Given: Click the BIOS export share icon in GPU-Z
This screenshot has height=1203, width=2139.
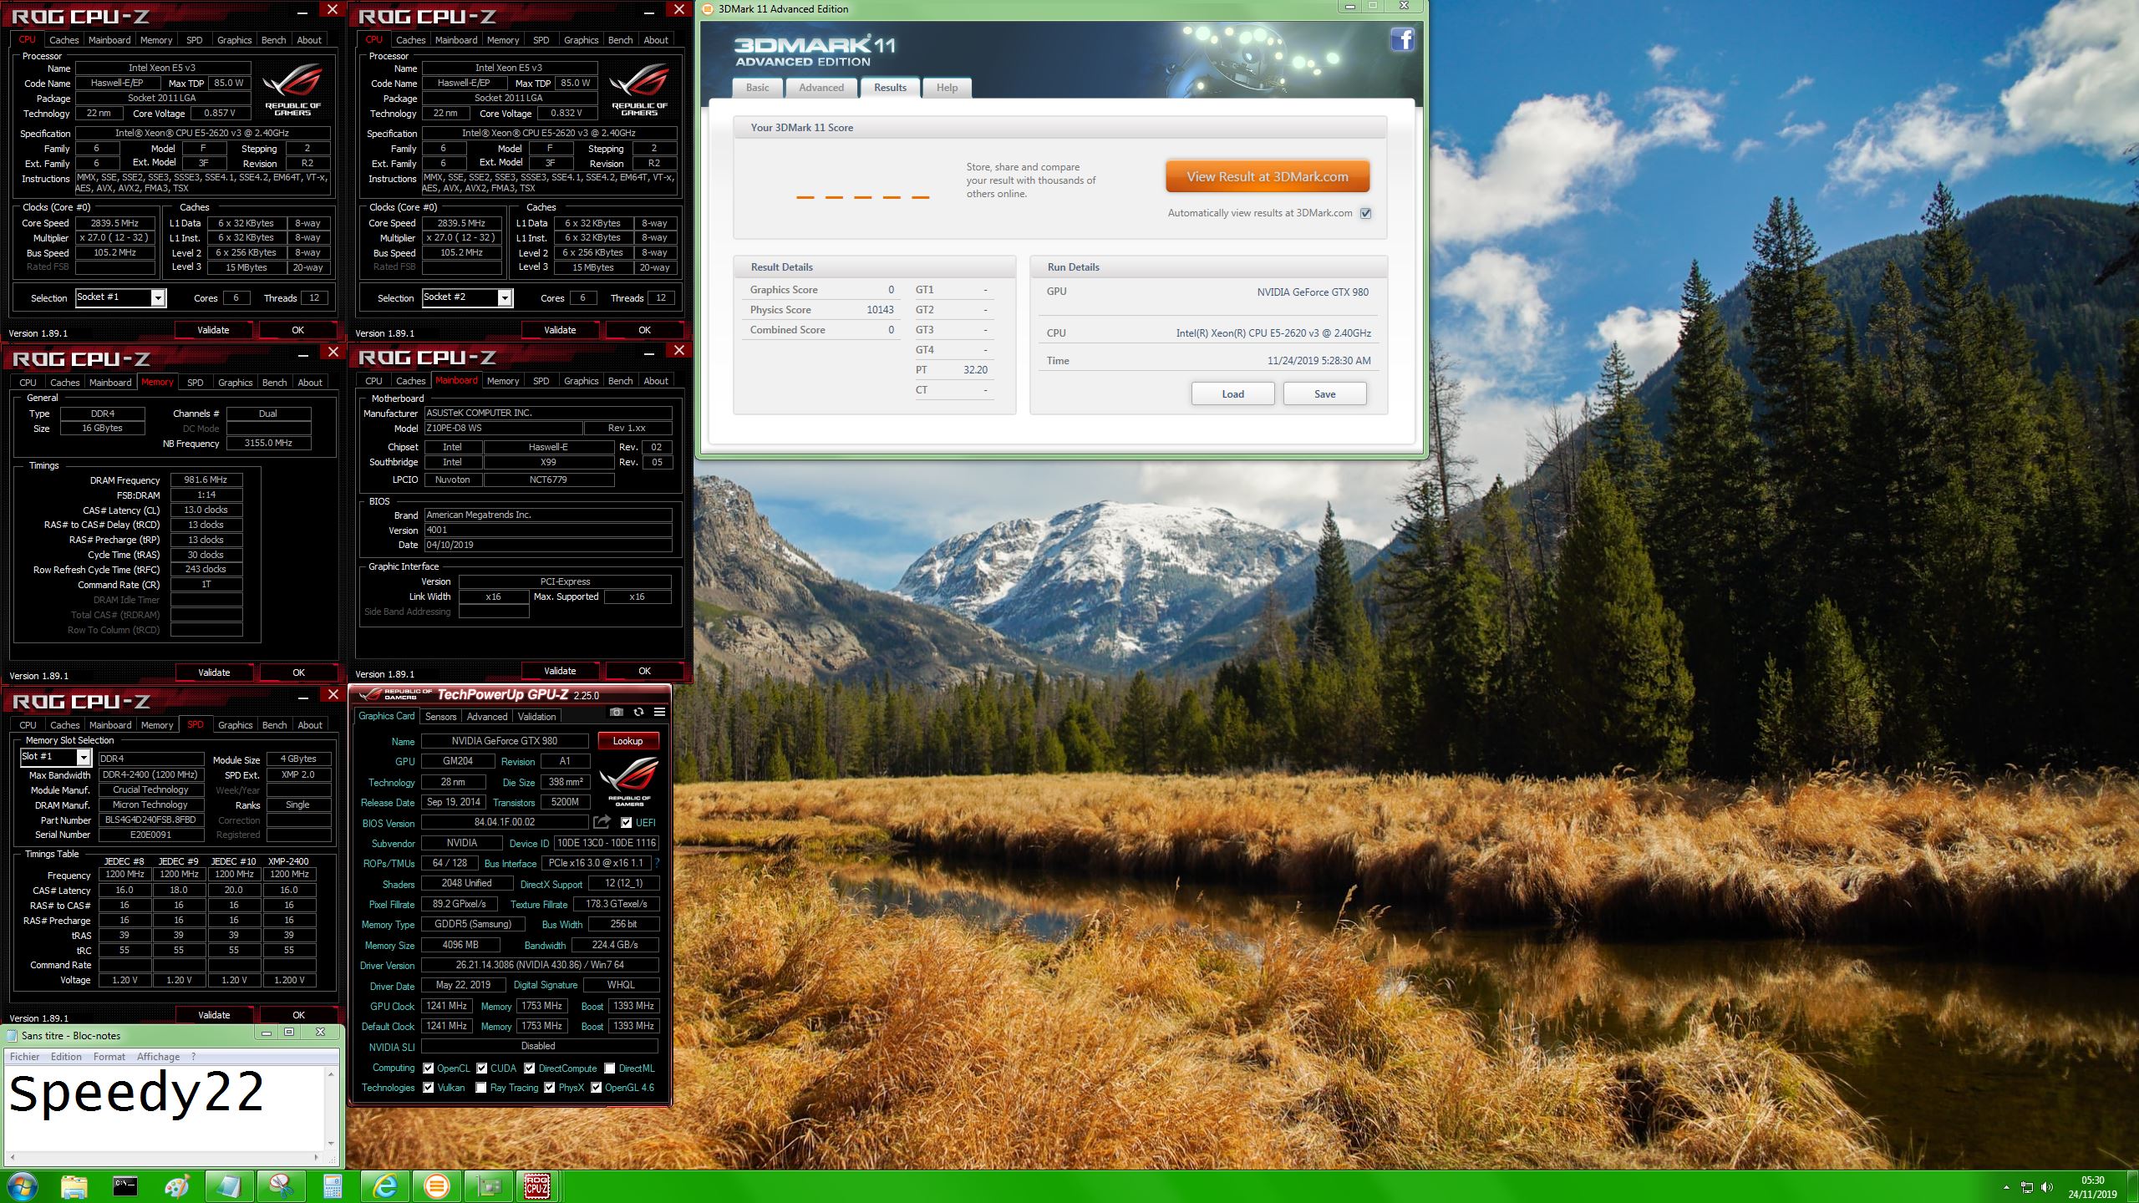Looking at the screenshot, I should pyautogui.click(x=602, y=822).
